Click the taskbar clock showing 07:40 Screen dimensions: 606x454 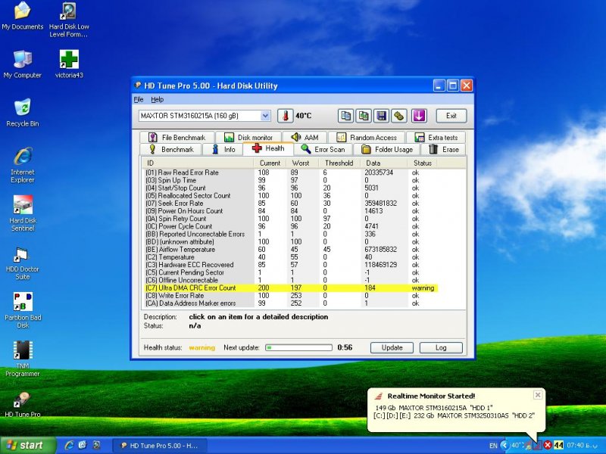click(x=581, y=446)
